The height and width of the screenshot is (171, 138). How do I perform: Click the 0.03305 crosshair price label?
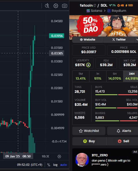pos(57,53)
